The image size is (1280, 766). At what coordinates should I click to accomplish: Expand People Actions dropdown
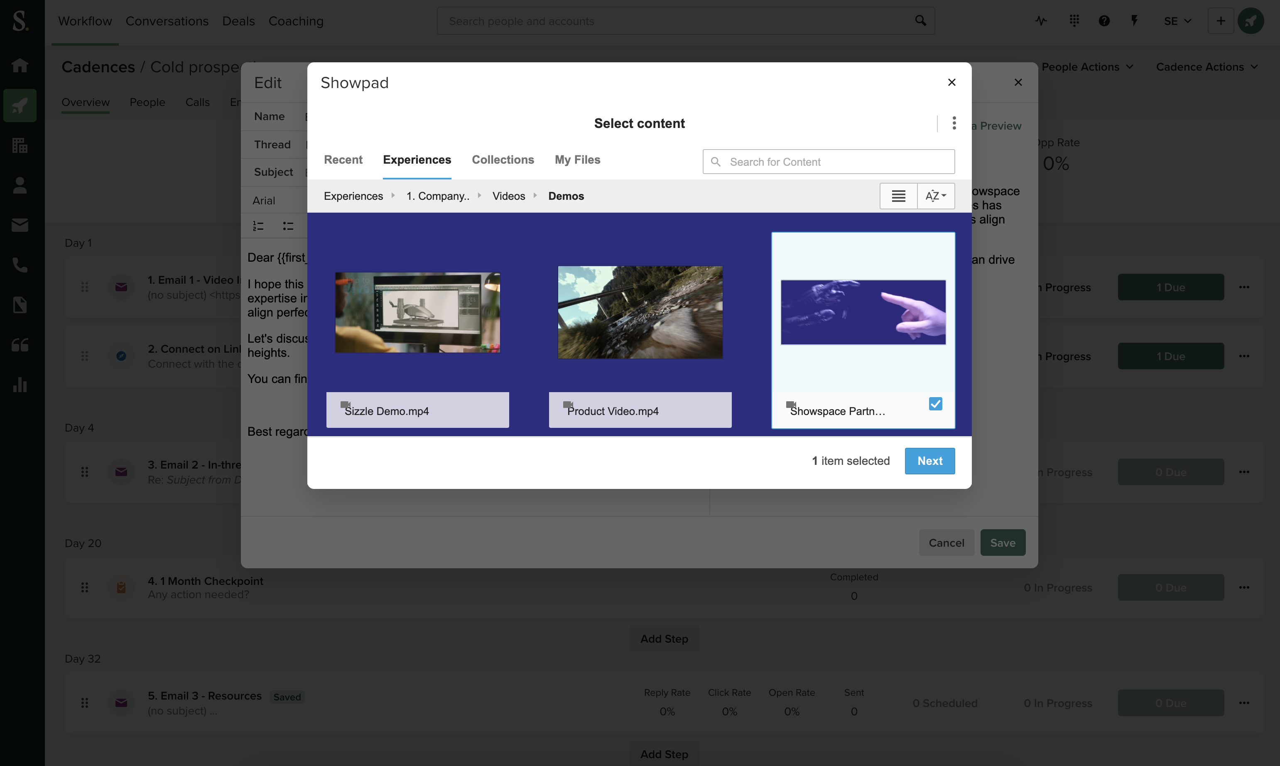click(1088, 67)
